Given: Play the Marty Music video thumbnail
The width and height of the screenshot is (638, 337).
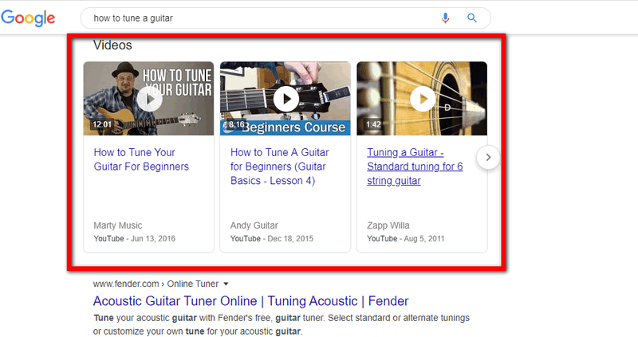Looking at the screenshot, I should [148, 98].
